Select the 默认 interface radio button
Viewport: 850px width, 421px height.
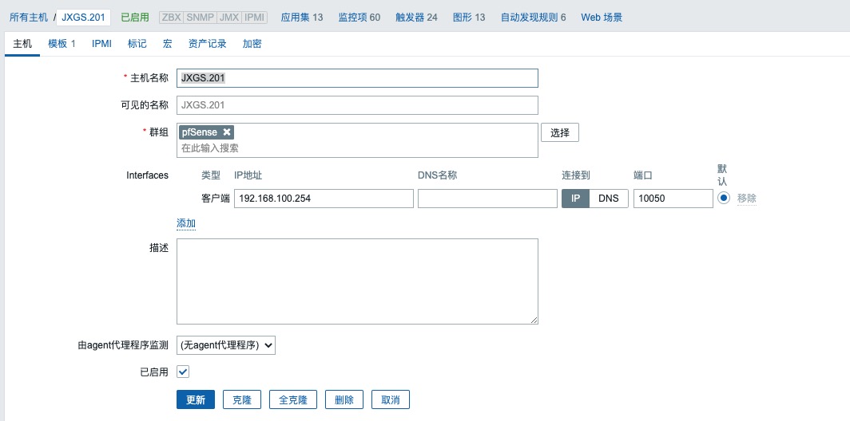click(x=724, y=199)
